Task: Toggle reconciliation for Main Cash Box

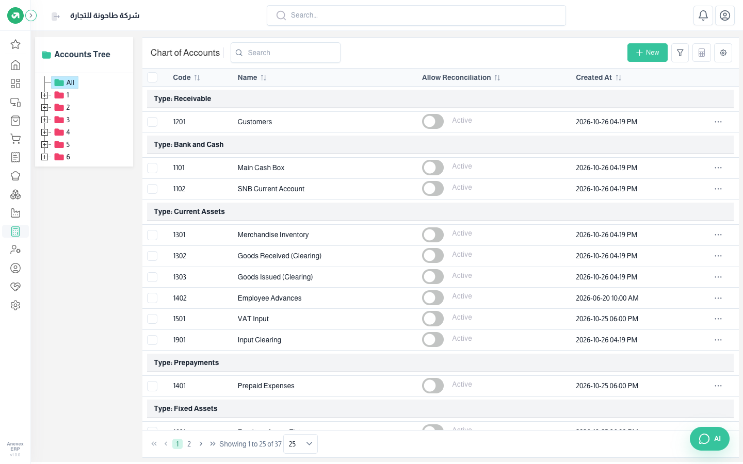Action: coord(433,168)
